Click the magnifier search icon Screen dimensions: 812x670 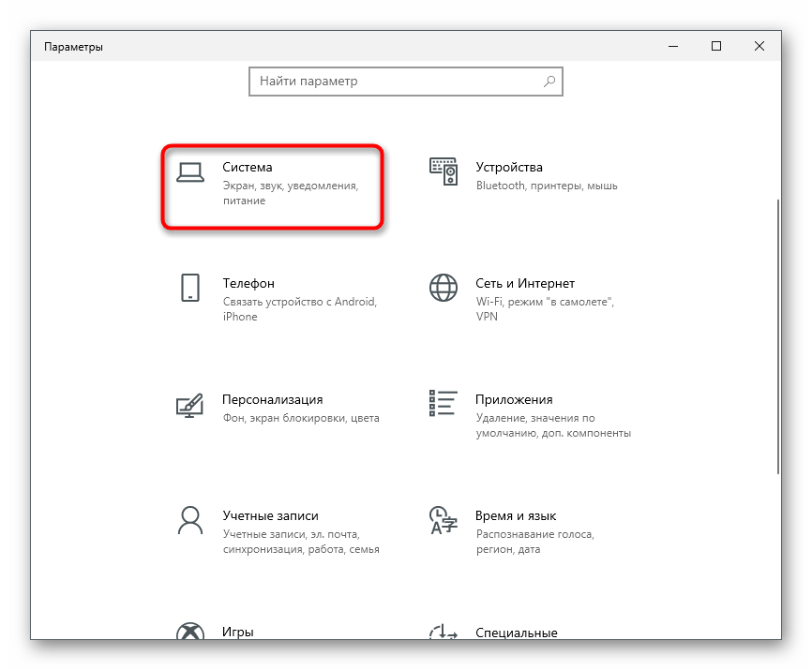point(550,82)
